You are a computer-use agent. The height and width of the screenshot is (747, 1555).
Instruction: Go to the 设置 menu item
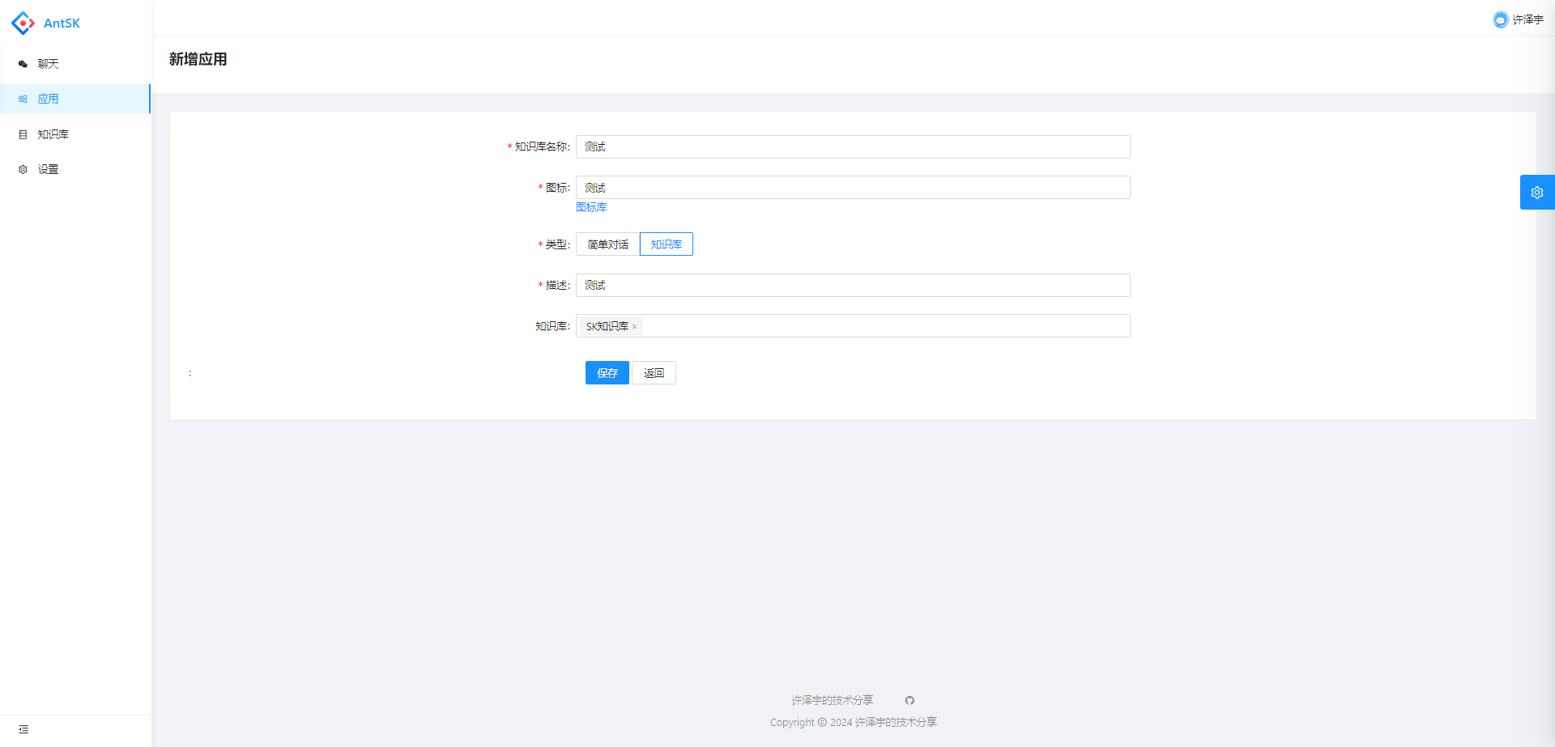tap(48, 169)
